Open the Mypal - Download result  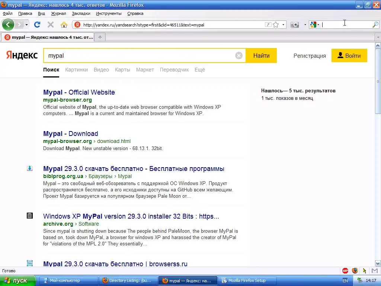pyautogui.click(x=71, y=134)
